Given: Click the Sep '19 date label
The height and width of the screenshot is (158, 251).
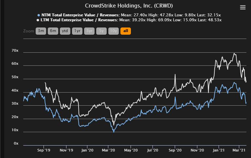Looking at the screenshot, I should [44, 150].
